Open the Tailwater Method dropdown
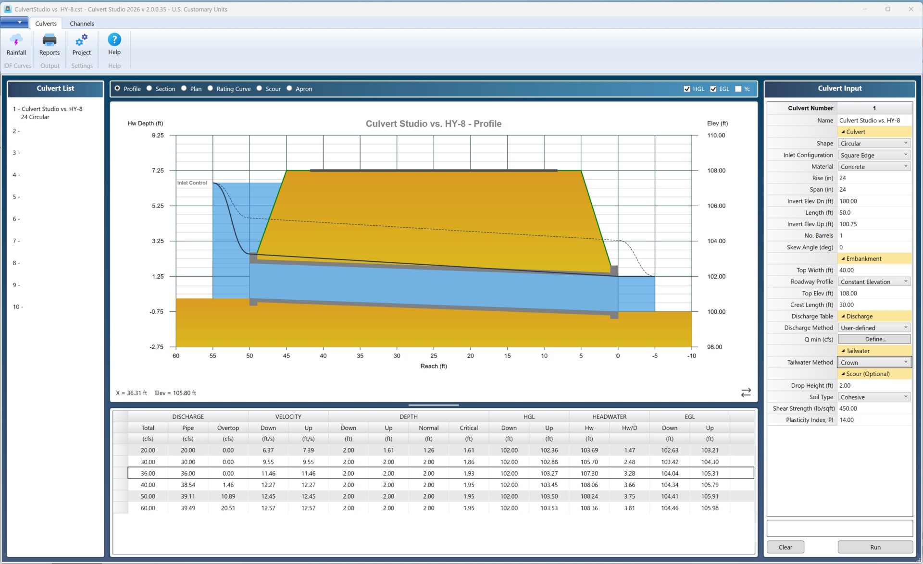 874,362
